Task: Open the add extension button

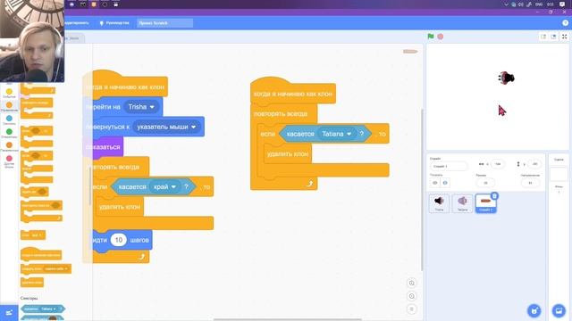Action: tap(9, 313)
